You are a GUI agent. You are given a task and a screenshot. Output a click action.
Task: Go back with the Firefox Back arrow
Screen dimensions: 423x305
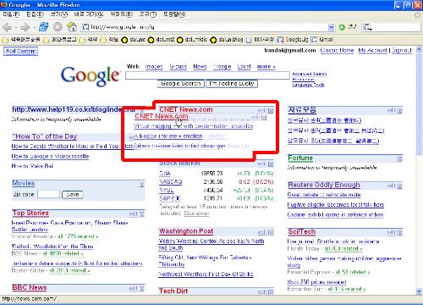[7, 27]
